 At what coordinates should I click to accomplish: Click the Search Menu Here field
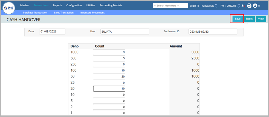coord(170,5)
